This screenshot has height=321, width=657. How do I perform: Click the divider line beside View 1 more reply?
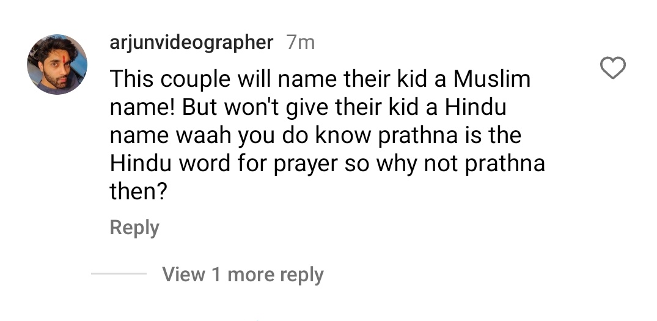tap(119, 274)
